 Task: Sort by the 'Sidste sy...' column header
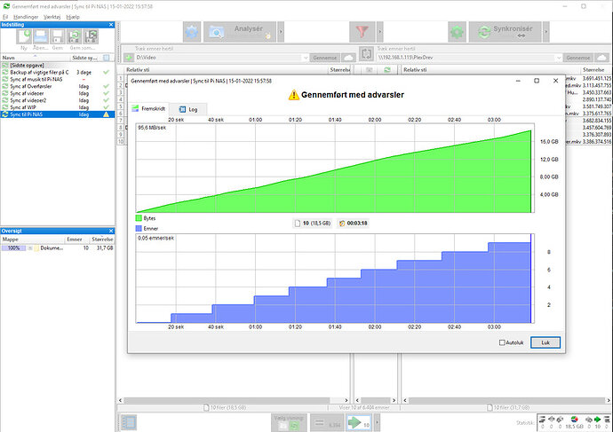[x=84, y=58]
